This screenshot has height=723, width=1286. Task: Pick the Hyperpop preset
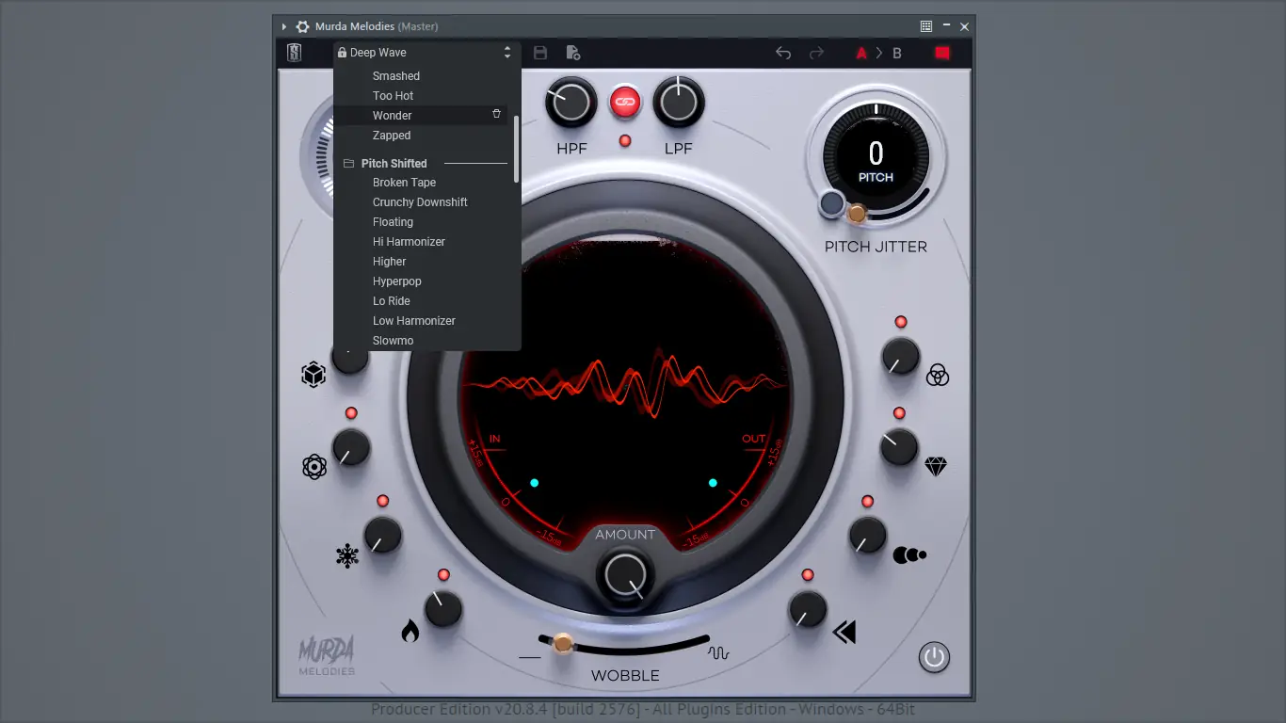point(397,281)
